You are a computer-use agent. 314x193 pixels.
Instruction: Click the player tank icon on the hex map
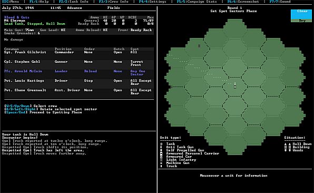click(x=235, y=87)
